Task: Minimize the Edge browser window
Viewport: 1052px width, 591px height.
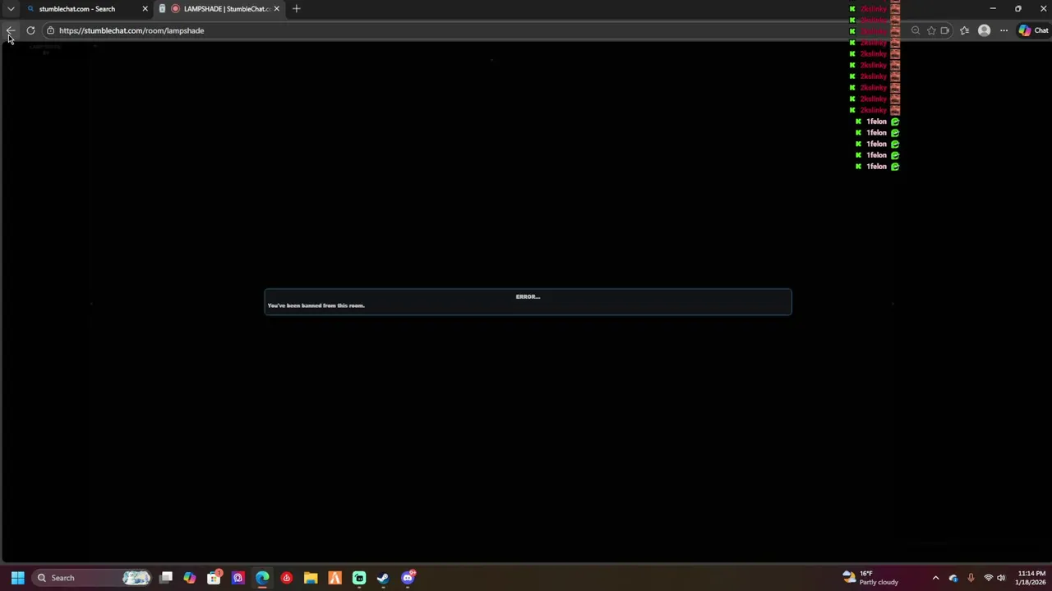Action: coord(993,9)
